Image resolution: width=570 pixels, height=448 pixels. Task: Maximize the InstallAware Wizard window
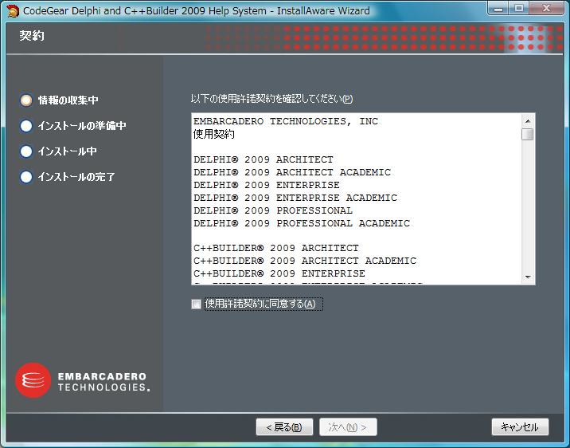[519, 8]
